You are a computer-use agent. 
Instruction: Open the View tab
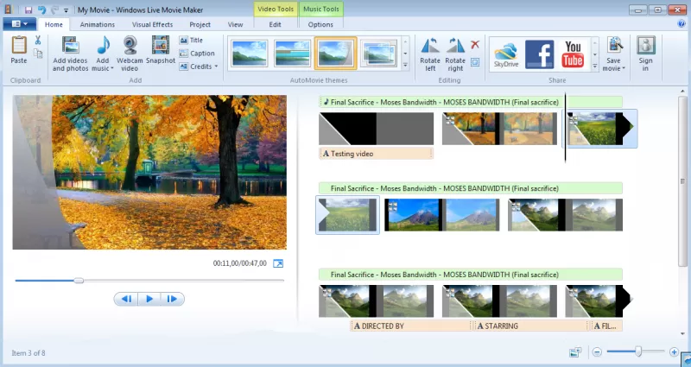coord(235,25)
